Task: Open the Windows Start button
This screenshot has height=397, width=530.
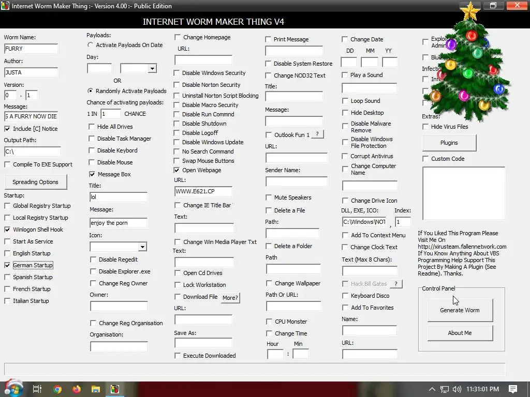Action: (x=13, y=389)
